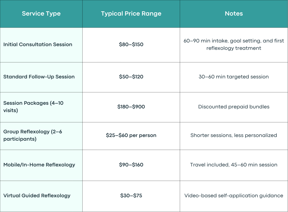Click the Typical Price Range header
This screenshot has height=212, width=288.
click(131, 14)
